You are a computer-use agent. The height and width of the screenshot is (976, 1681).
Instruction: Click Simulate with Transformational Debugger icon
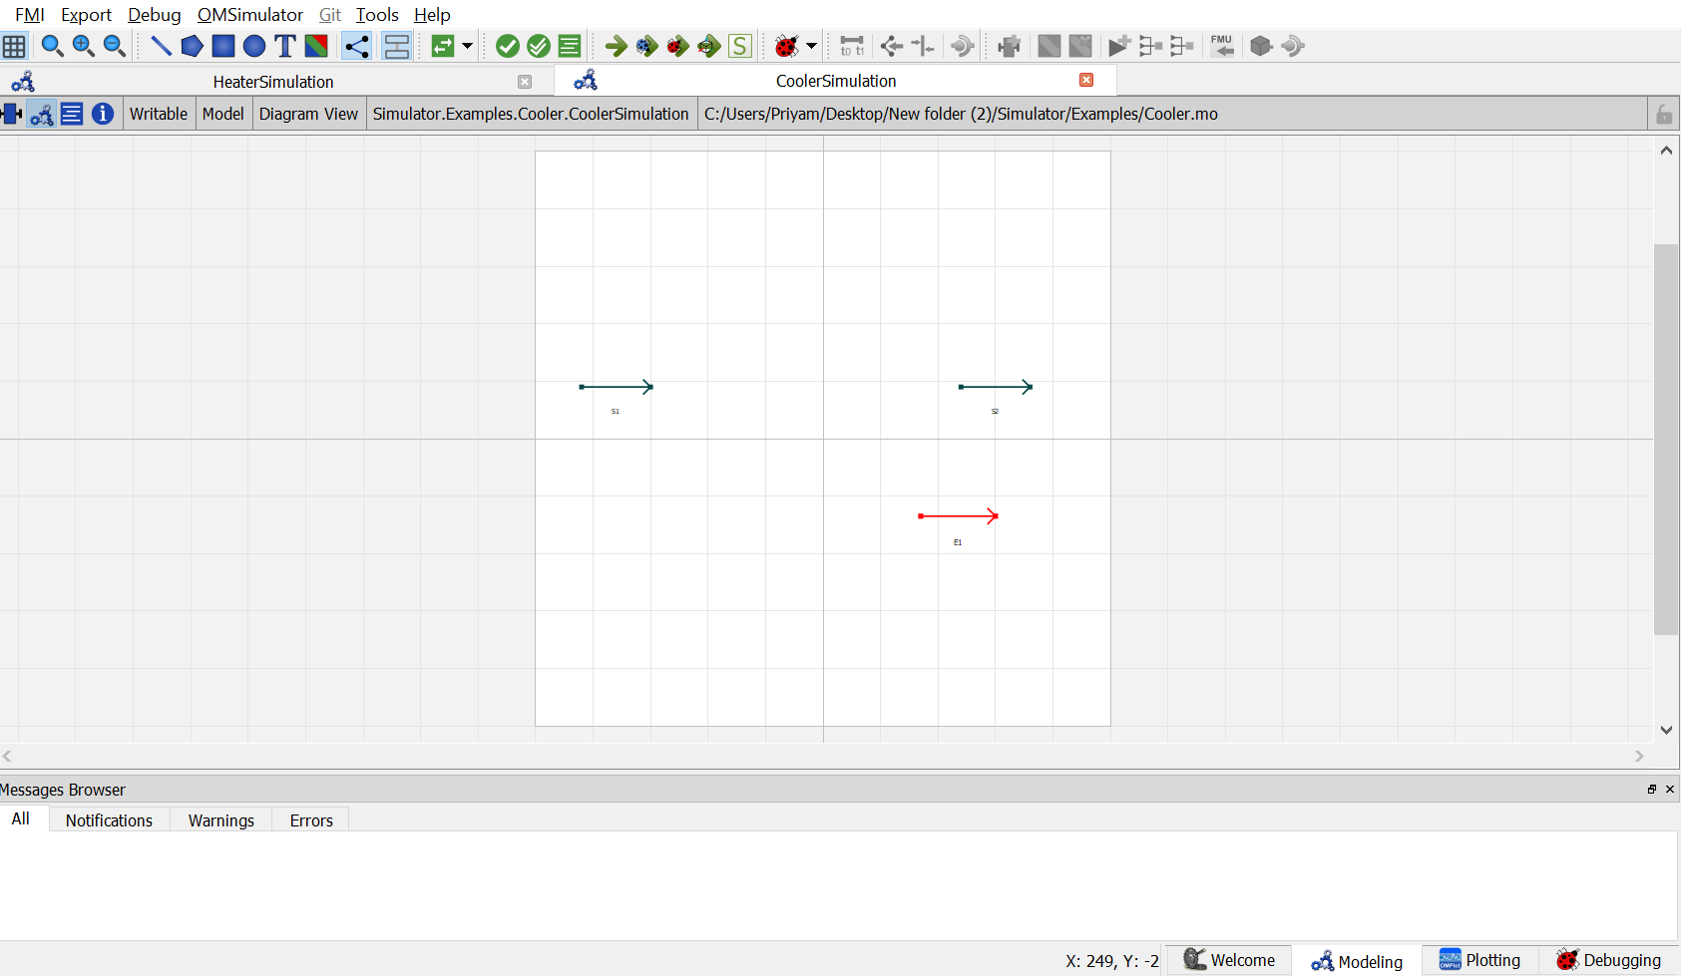coord(647,46)
